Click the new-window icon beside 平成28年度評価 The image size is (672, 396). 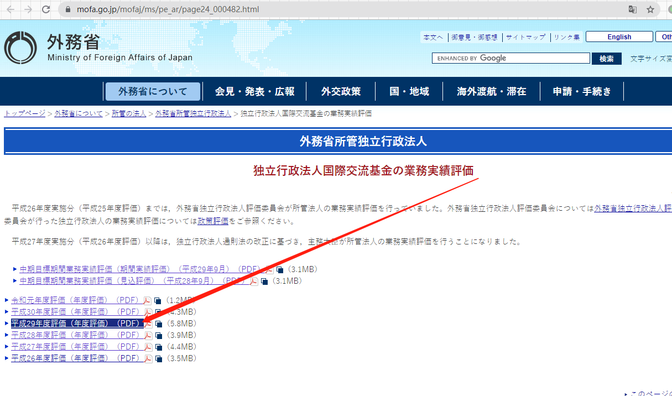[159, 335]
